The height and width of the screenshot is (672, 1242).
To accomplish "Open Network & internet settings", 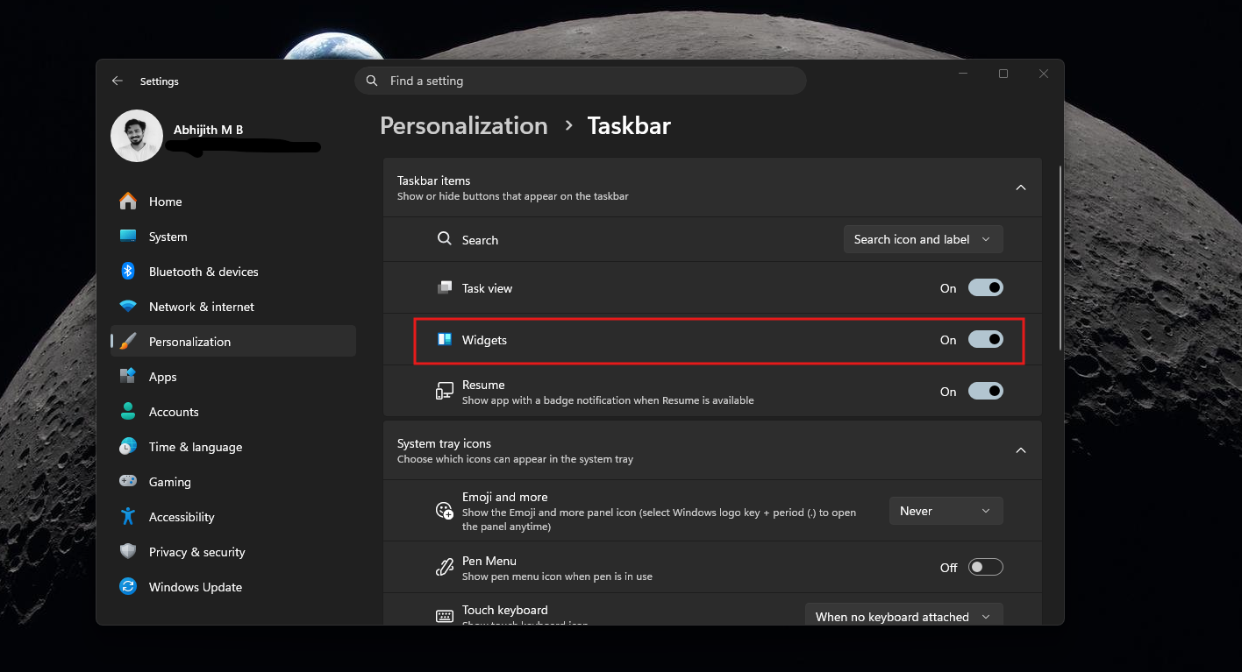I will pos(233,307).
